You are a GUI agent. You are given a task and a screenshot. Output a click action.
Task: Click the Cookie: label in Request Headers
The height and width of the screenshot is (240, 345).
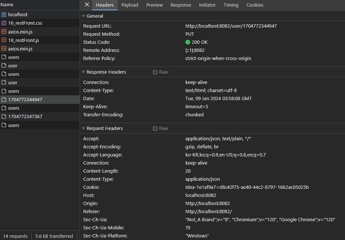pyautogui.click(x=91, y=187)
